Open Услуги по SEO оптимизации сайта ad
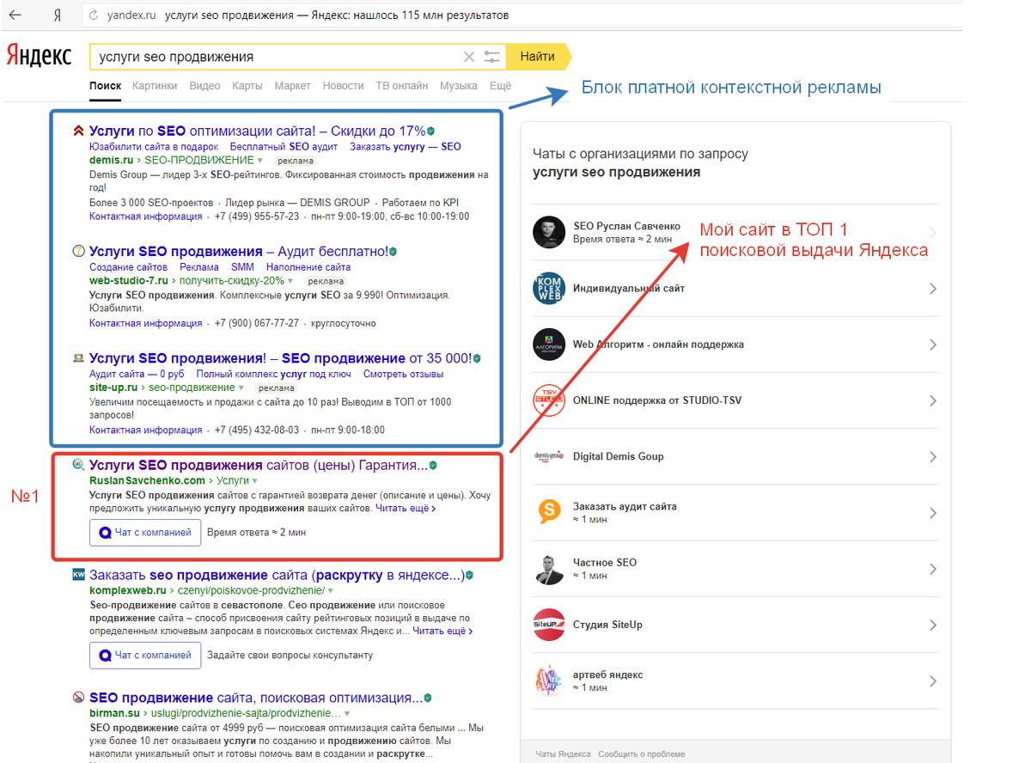 pyautogui.click(x=258, y=131)
